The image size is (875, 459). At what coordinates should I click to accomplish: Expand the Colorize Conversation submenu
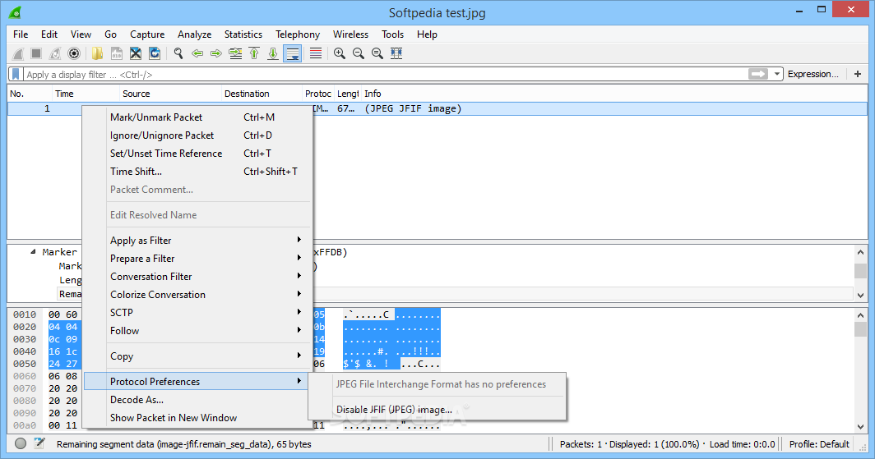(197, 295)
